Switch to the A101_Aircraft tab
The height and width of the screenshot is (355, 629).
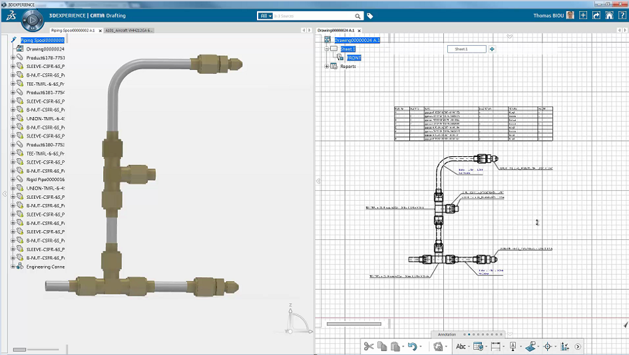click(128, 31)
